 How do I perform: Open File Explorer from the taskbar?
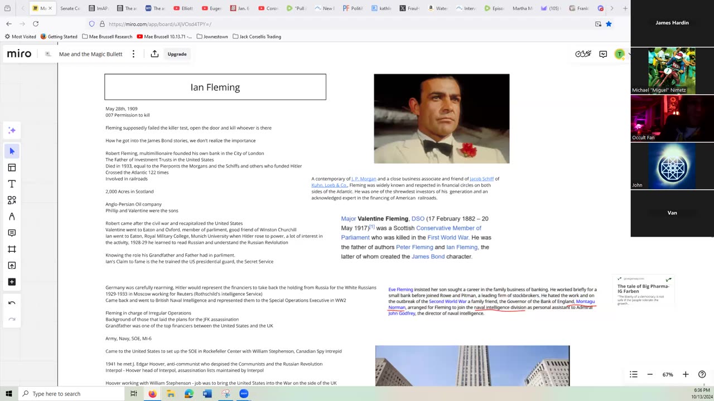pos(171,394)
